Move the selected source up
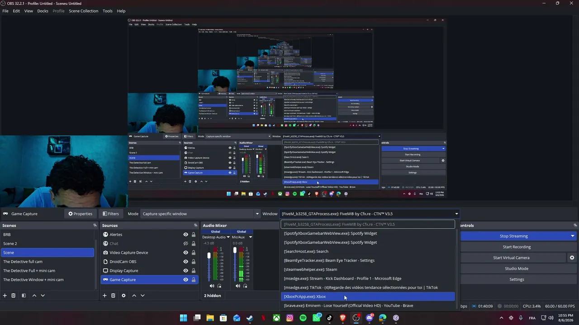 click(x=134, y=296)
